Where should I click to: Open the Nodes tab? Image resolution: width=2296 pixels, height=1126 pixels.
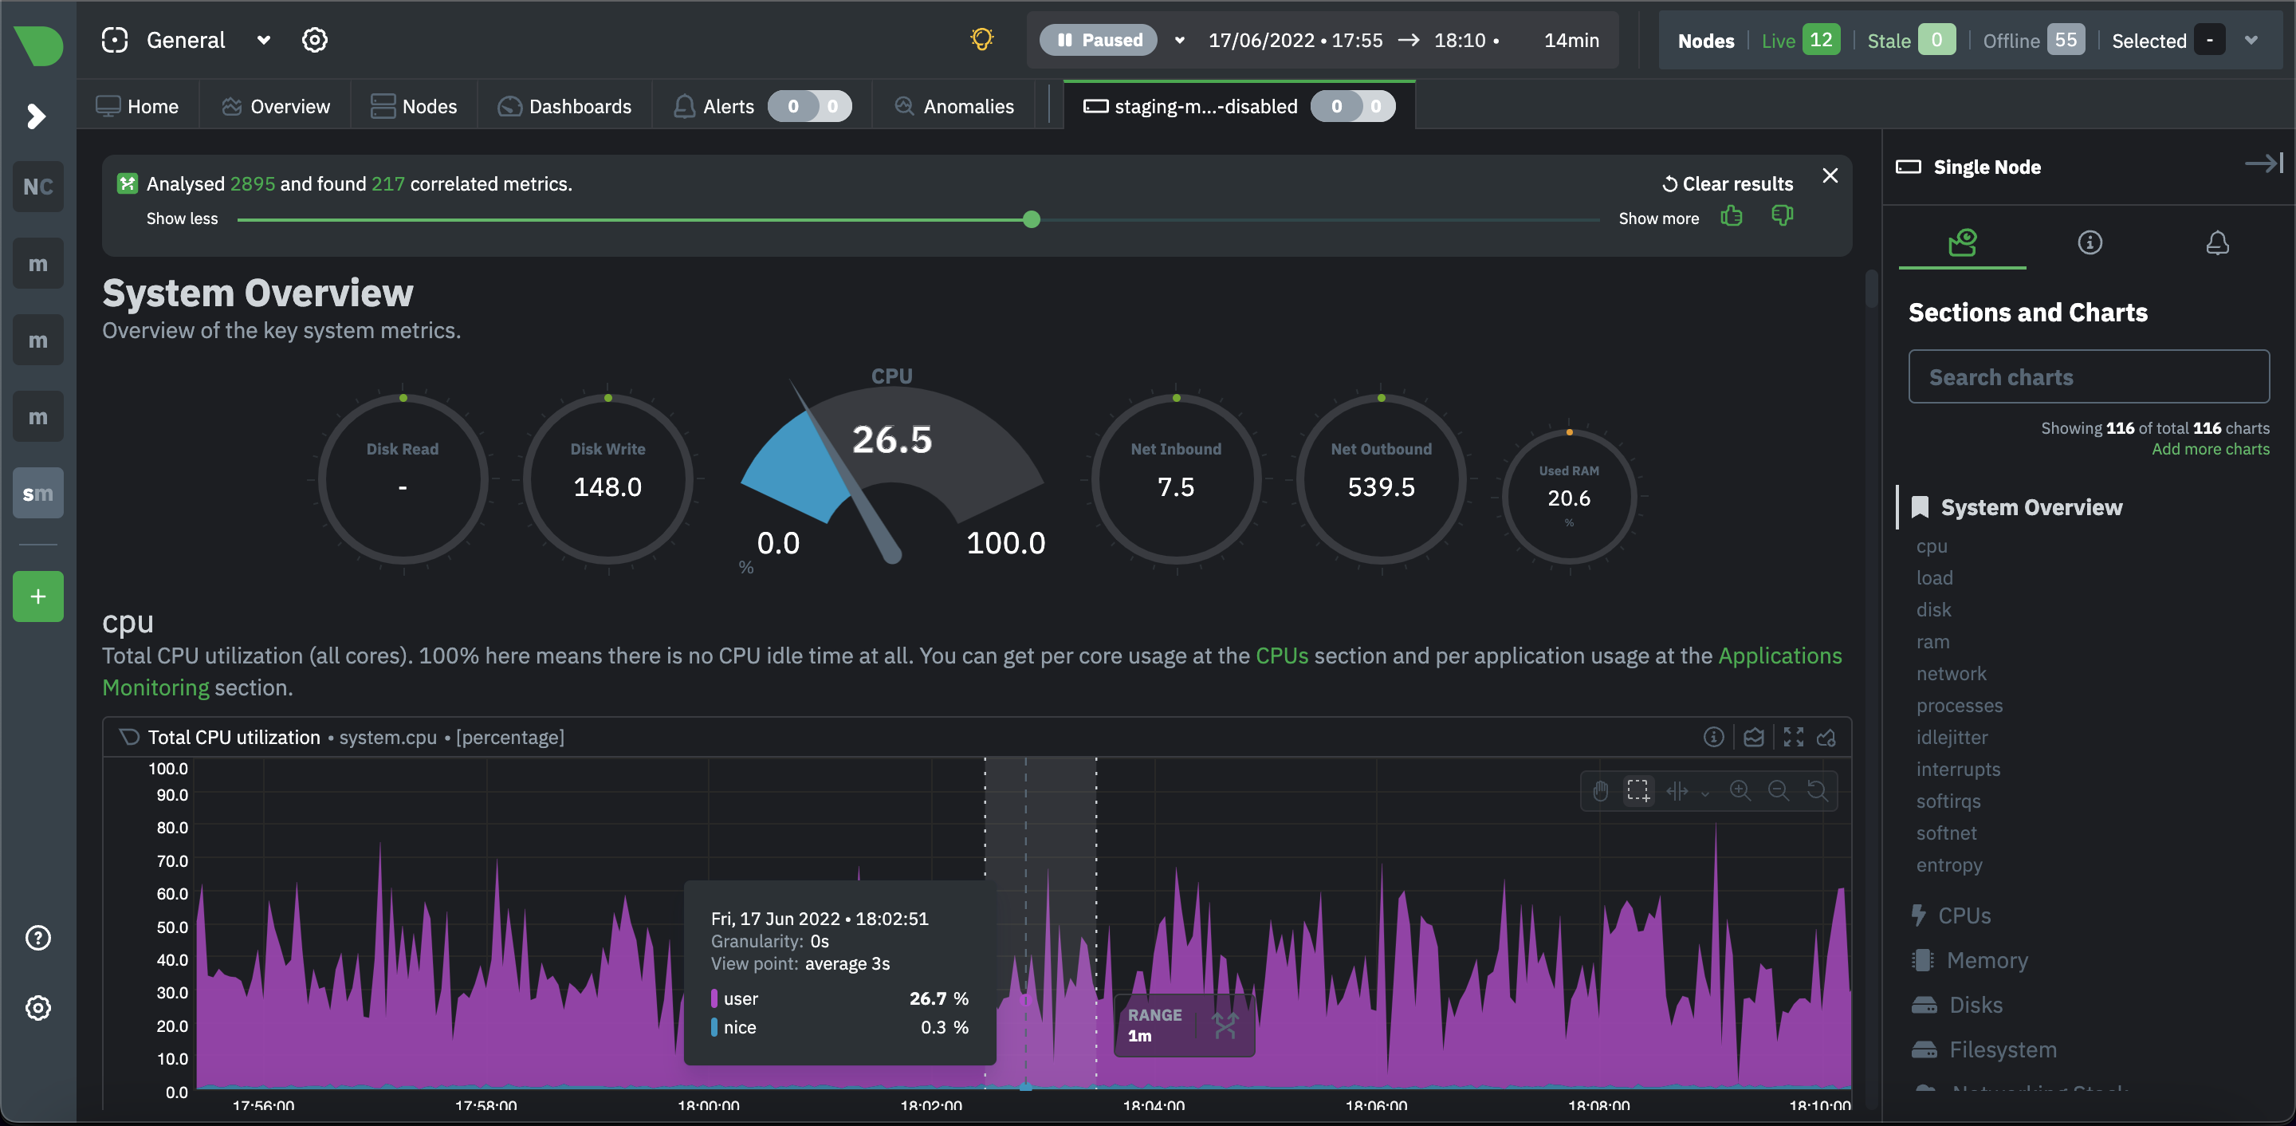[414, 106]
